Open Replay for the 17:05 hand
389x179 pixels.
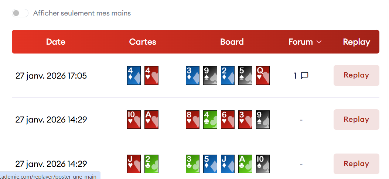click(356, 75)
